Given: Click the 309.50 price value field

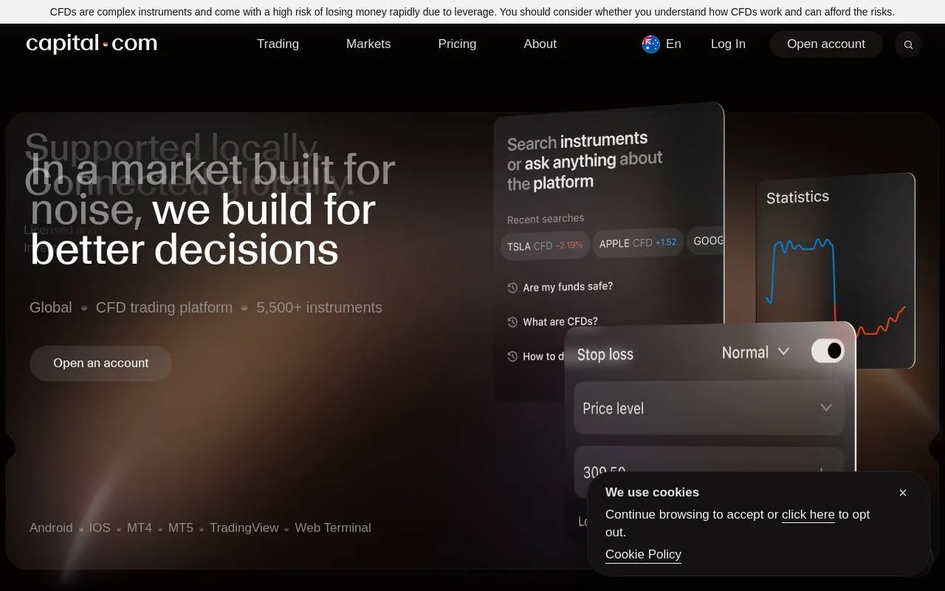Looking at the screenshot, I should click(709, 471).
